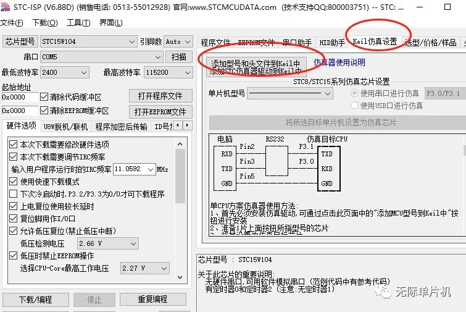Switch to the 硬件选项 tab
This screenshot has height=312, width=466.
click(21, 126)
